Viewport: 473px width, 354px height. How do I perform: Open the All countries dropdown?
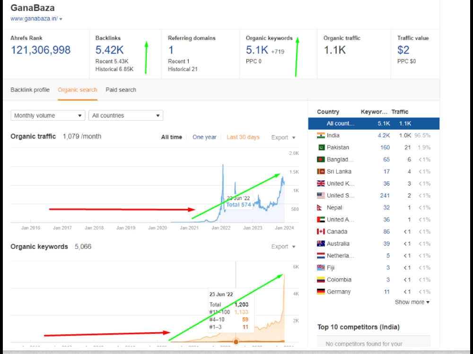tap(126, 116)
